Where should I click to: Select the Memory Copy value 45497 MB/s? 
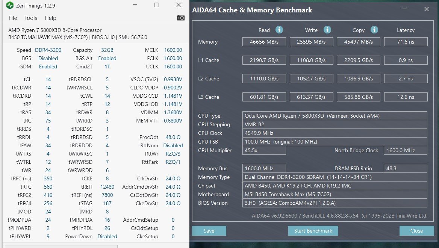(x=358, y=42)
